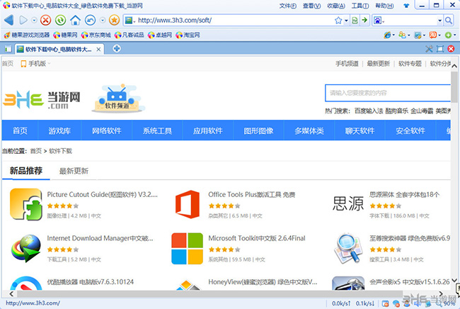Expand the users icon dropdown arrow

(x=408, y=35)
